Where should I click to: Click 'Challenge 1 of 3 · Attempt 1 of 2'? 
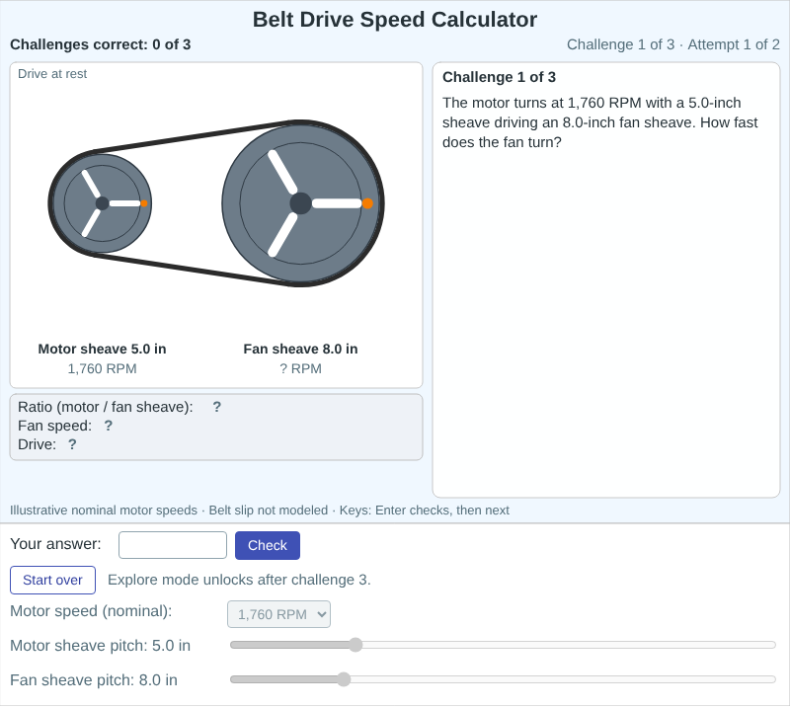pyautogui.click(x=673, y=44)
